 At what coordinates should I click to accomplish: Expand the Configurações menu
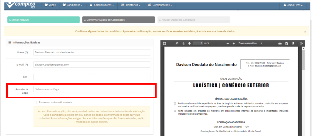tap(160, 5)
